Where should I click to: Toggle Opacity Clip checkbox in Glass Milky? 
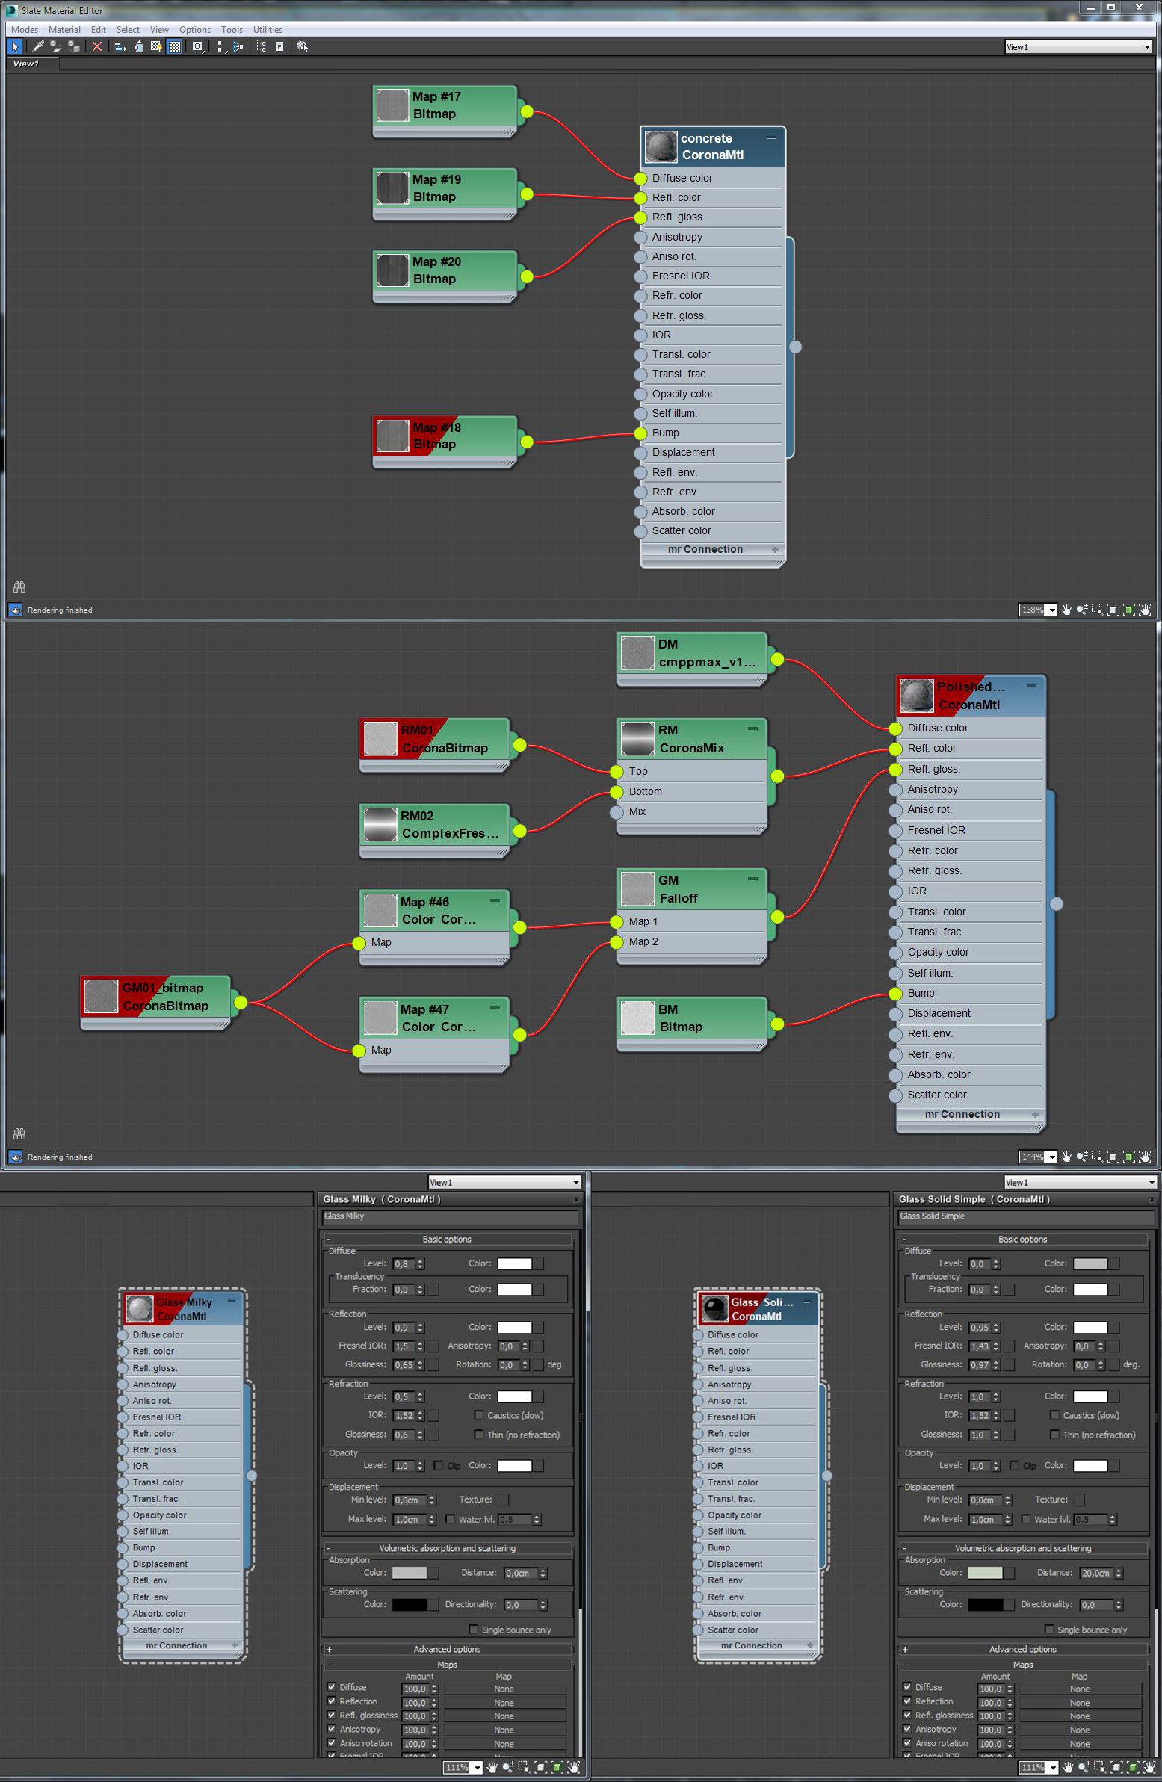(x=438, y=1465)
